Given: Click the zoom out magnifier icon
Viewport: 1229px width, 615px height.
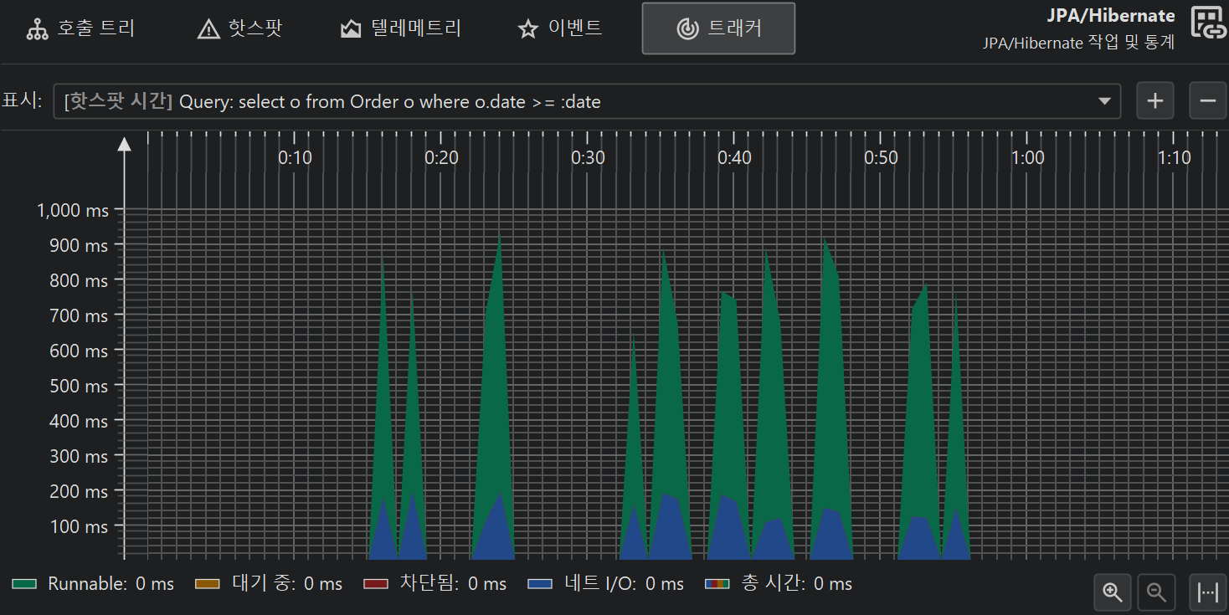Looking at the screenshot, I should point(1157,592).
